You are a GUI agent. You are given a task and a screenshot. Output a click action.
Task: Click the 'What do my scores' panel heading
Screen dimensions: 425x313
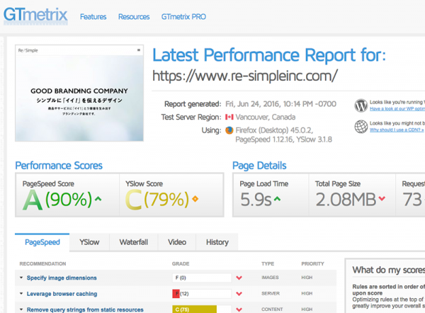click(x=389, y=270)
